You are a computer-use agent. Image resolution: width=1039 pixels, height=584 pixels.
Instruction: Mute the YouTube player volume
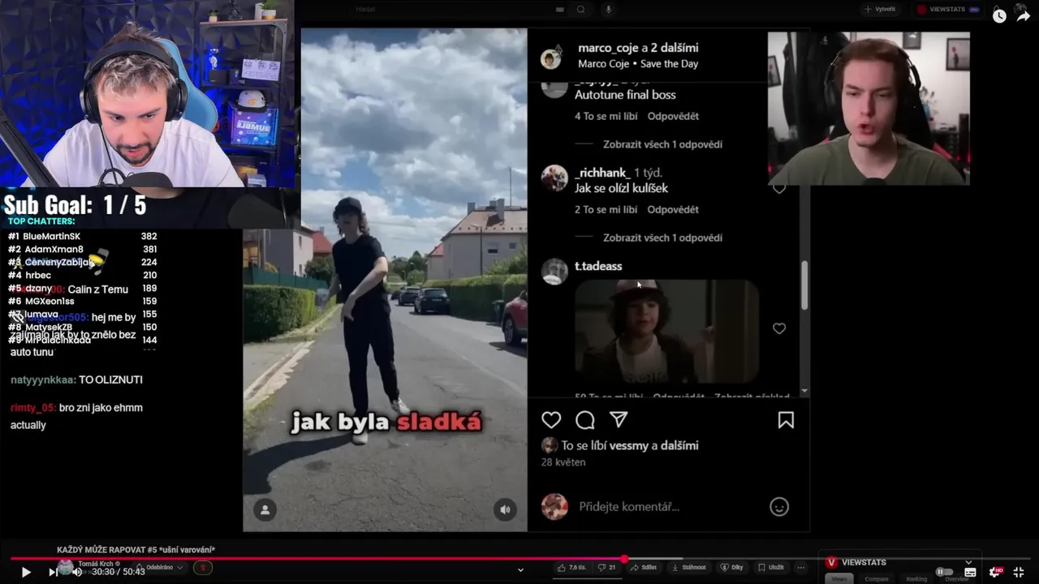point(77,572)
